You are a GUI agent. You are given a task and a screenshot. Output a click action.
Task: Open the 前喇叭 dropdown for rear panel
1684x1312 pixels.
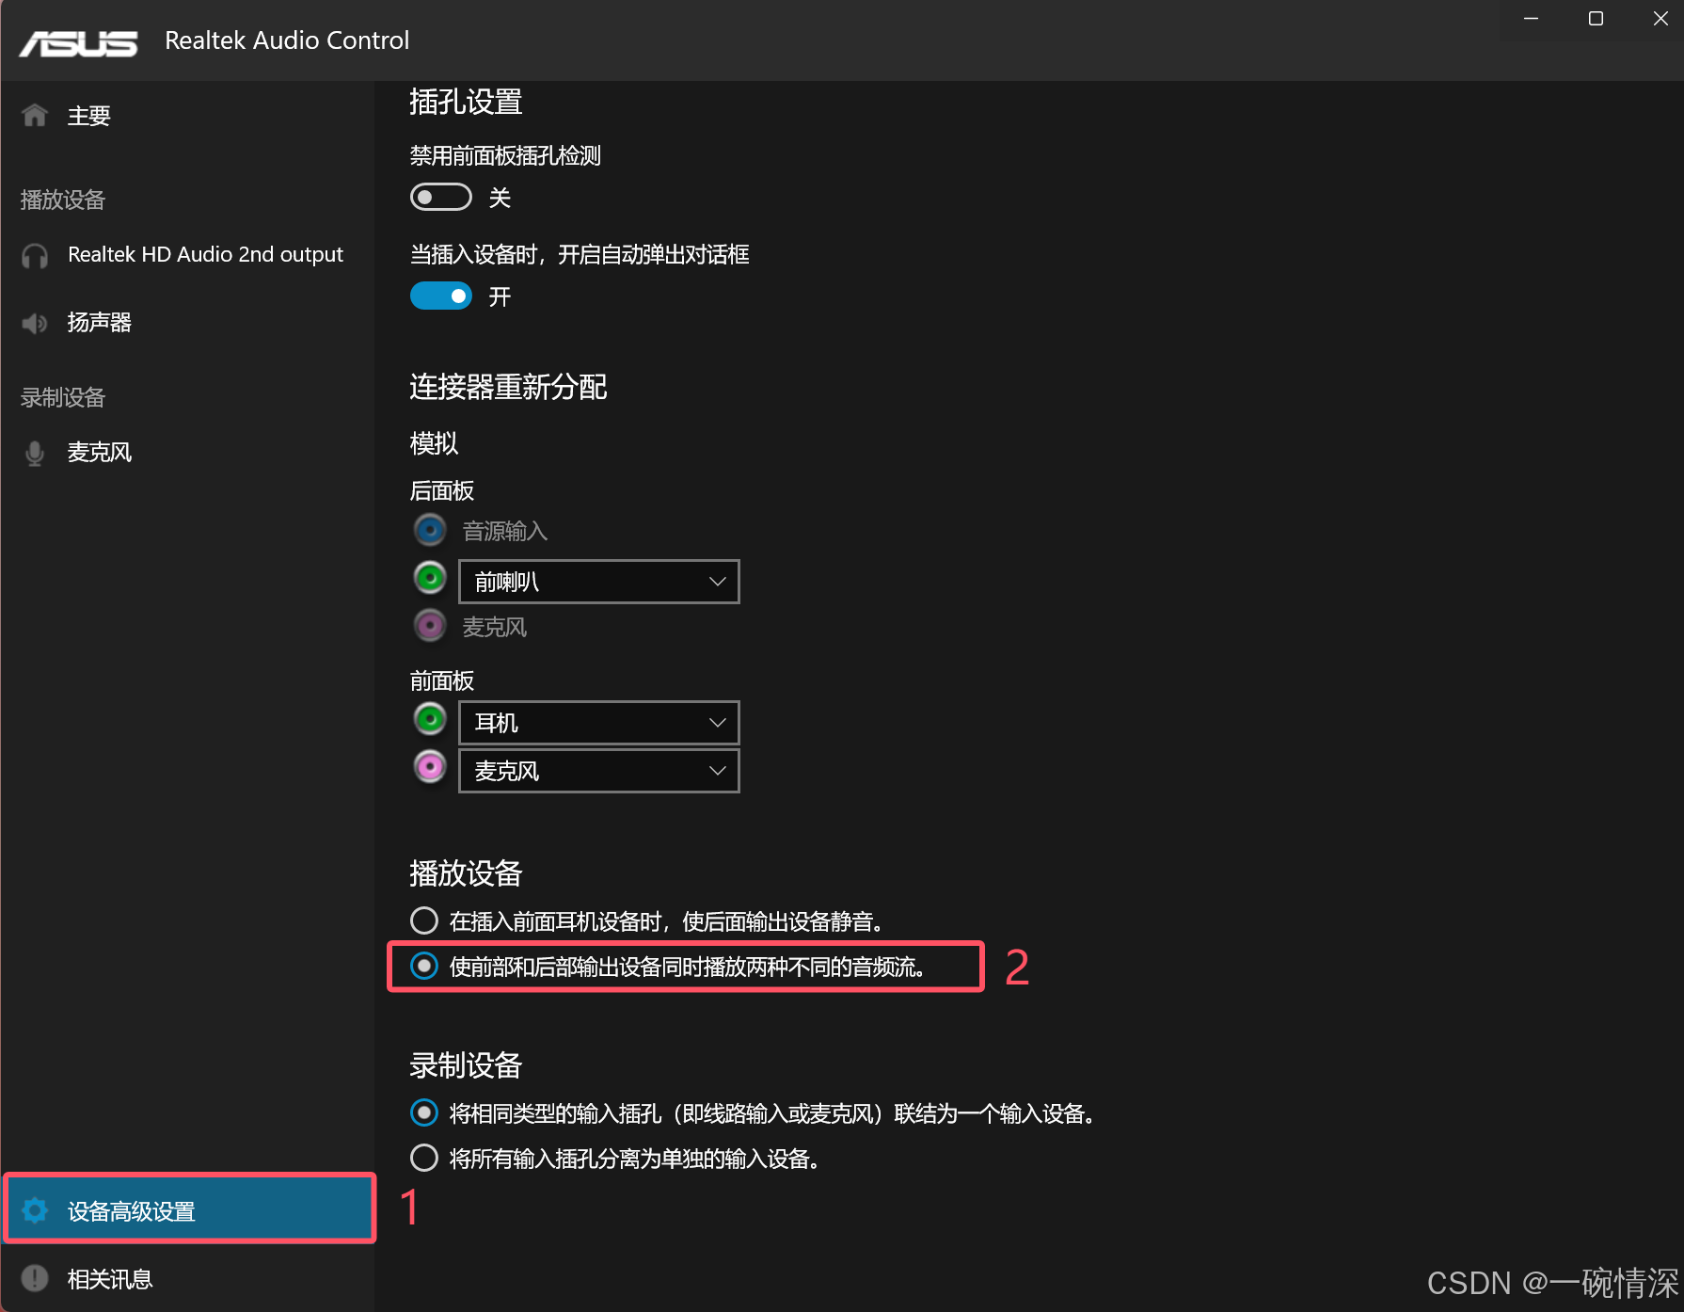click(598, 582)
